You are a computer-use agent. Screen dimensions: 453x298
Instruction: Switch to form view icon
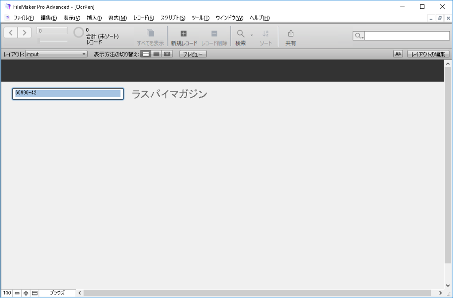tap(146, 54)
